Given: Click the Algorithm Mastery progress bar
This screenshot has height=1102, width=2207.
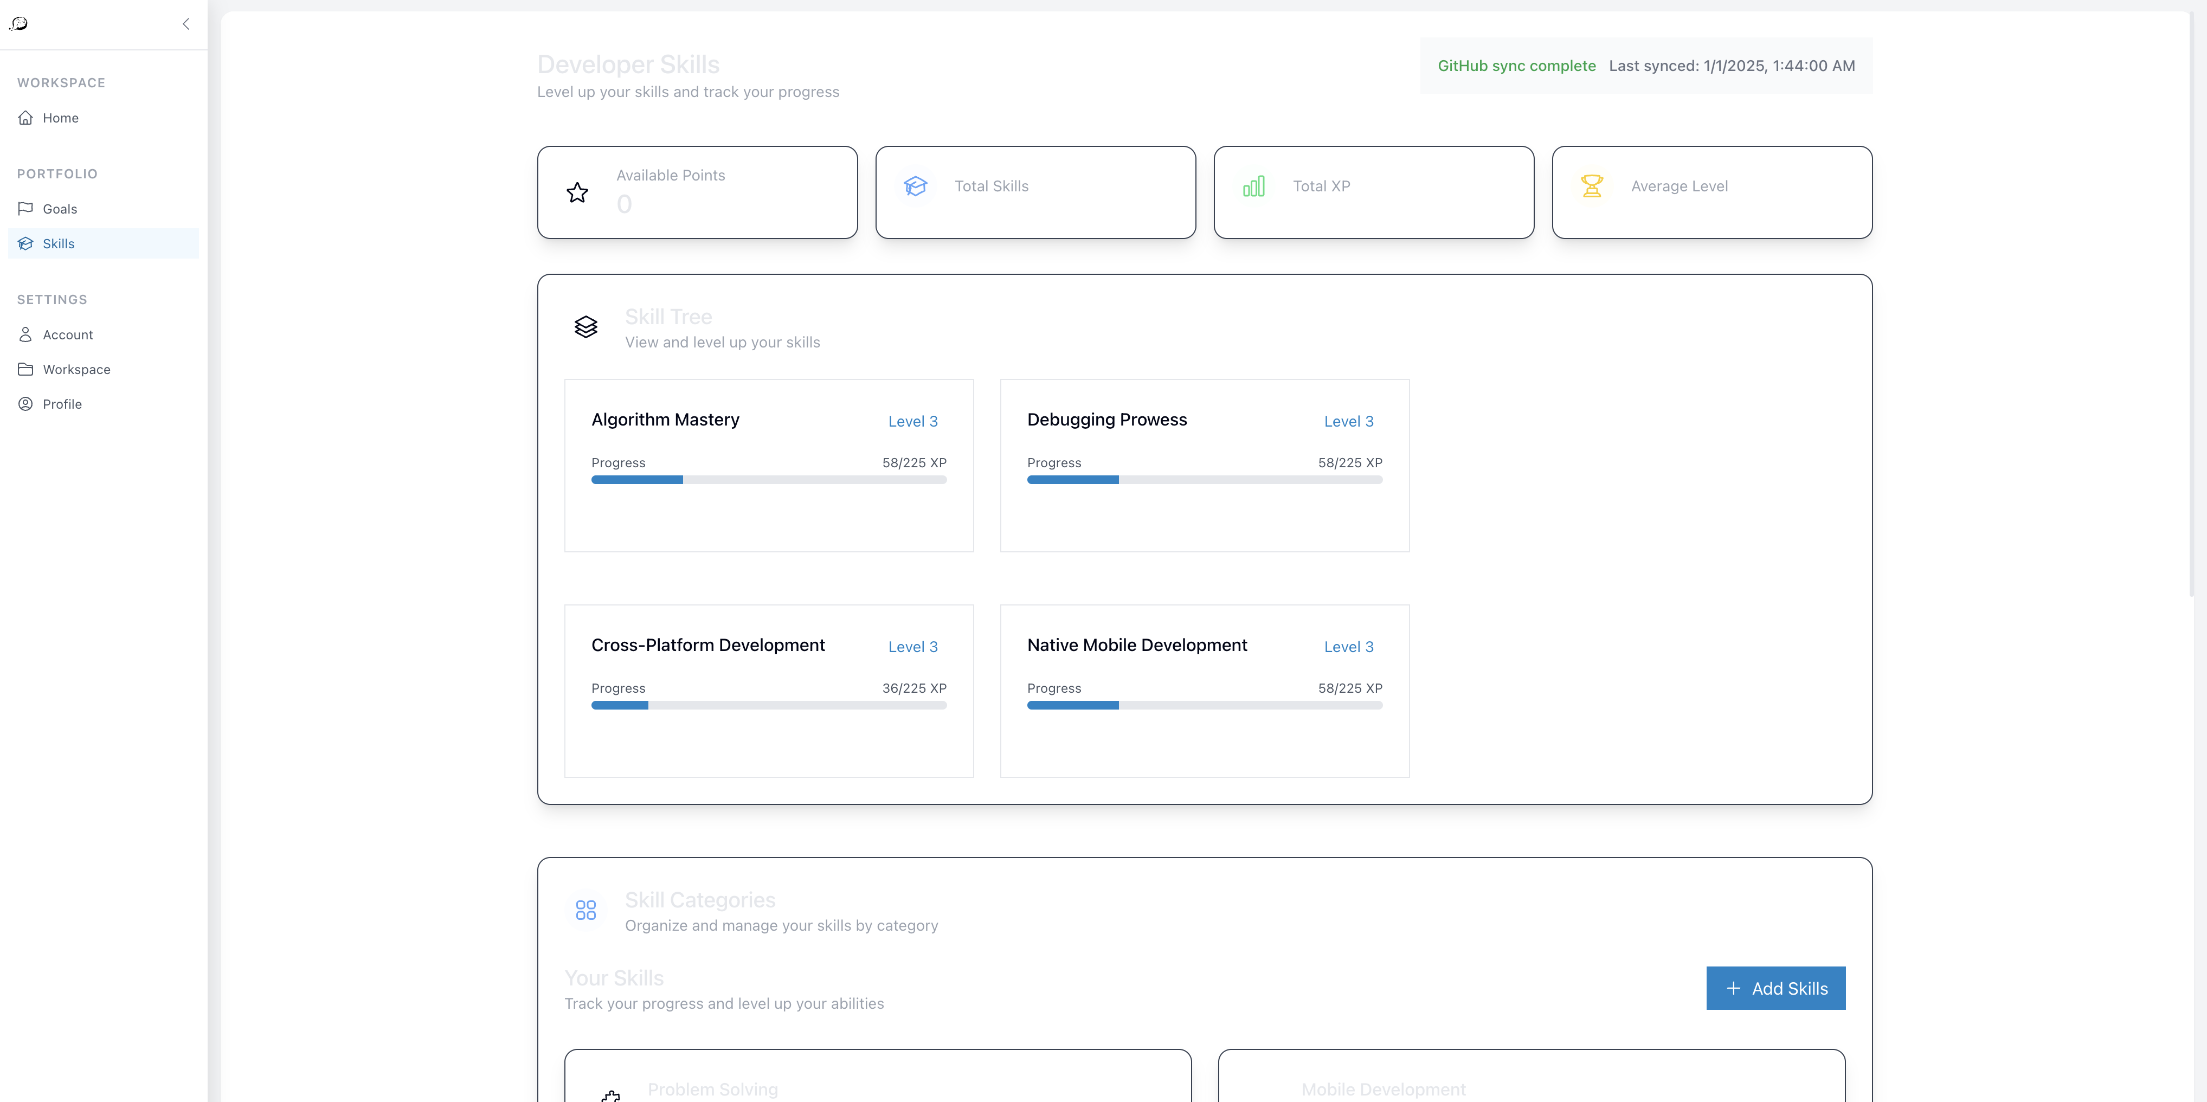Looking at the screenshot, I should pyautogui.click(x=769, y=480).
